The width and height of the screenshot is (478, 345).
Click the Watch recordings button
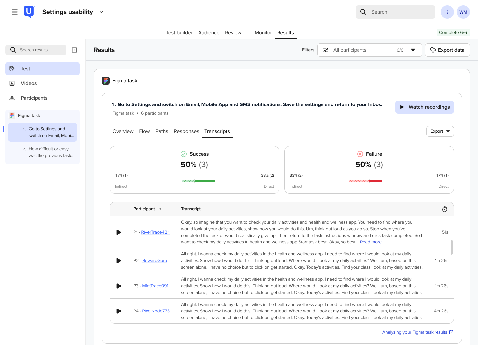pos(425,107)
